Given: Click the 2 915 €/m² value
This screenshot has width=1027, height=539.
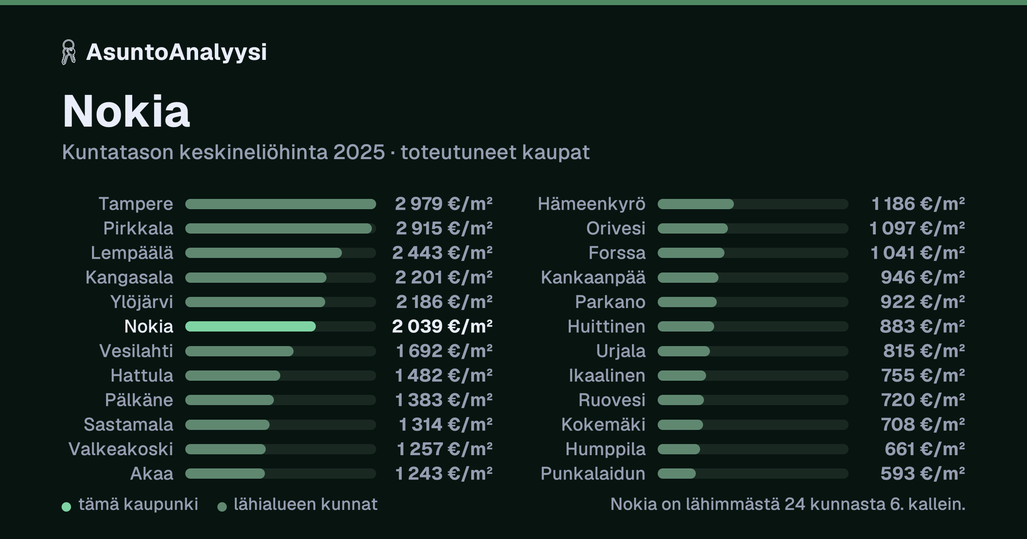Looking at the screenshot, I should pyautogui.click(x=444, y=228).
